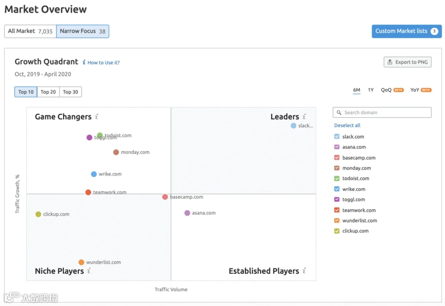Click the teamwork.com chart label
Viewport: 445px width, 306px height.
click(x=110, y=192)
